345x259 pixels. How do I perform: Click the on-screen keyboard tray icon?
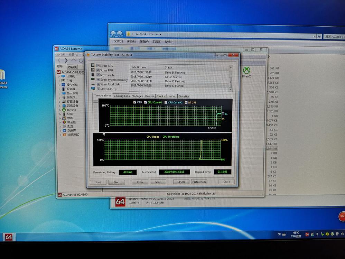pos(284,234)
